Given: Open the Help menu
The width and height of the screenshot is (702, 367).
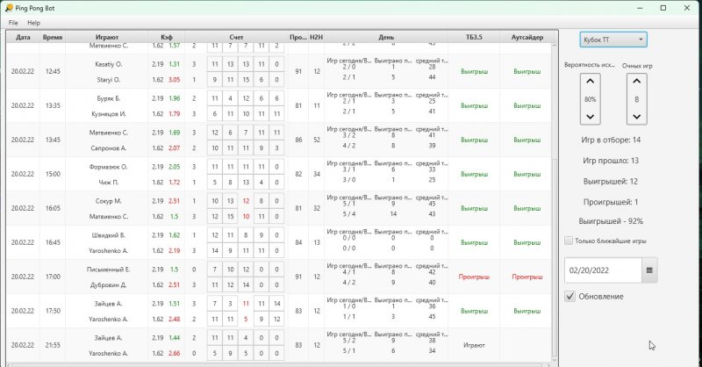Looking at the screenshot, I should coord(33,22).
